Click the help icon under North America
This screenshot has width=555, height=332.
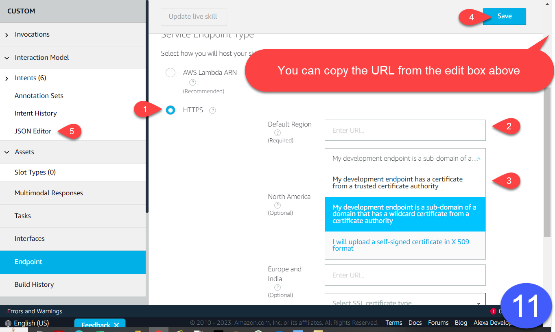click(x=277, y=205)
